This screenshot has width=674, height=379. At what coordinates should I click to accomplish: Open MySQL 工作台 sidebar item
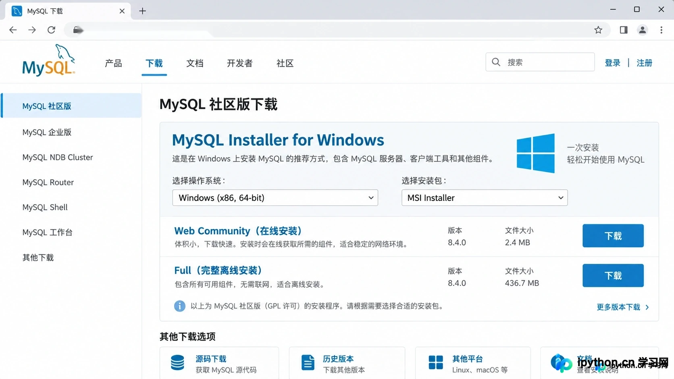point(48,232)
